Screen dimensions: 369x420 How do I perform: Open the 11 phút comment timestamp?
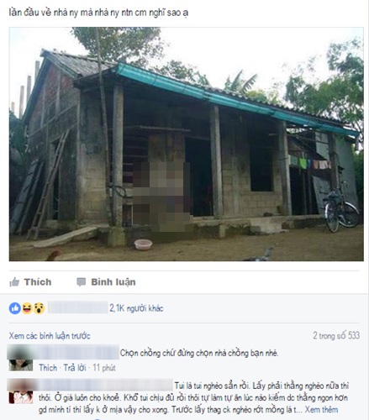click(x=104, y=368)
